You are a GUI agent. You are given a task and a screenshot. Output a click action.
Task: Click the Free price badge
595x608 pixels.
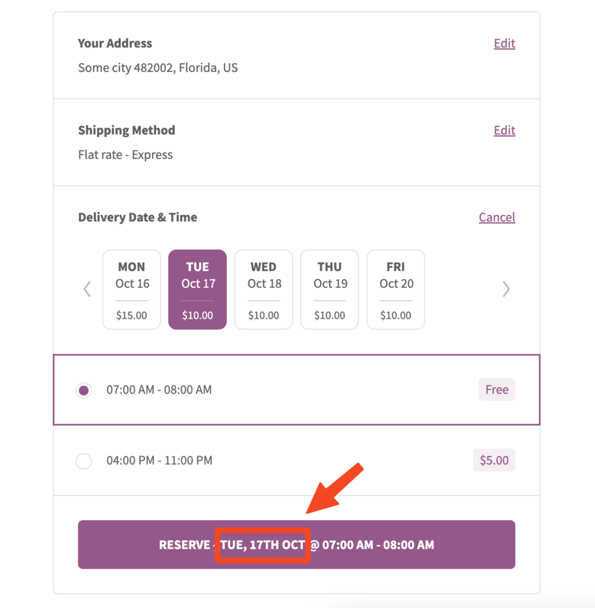[x=496, y=389]
